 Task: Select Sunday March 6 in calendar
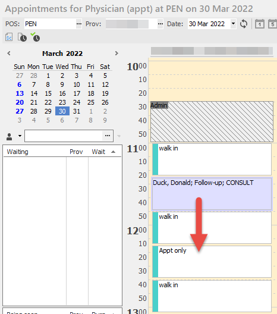click(20, 84)
